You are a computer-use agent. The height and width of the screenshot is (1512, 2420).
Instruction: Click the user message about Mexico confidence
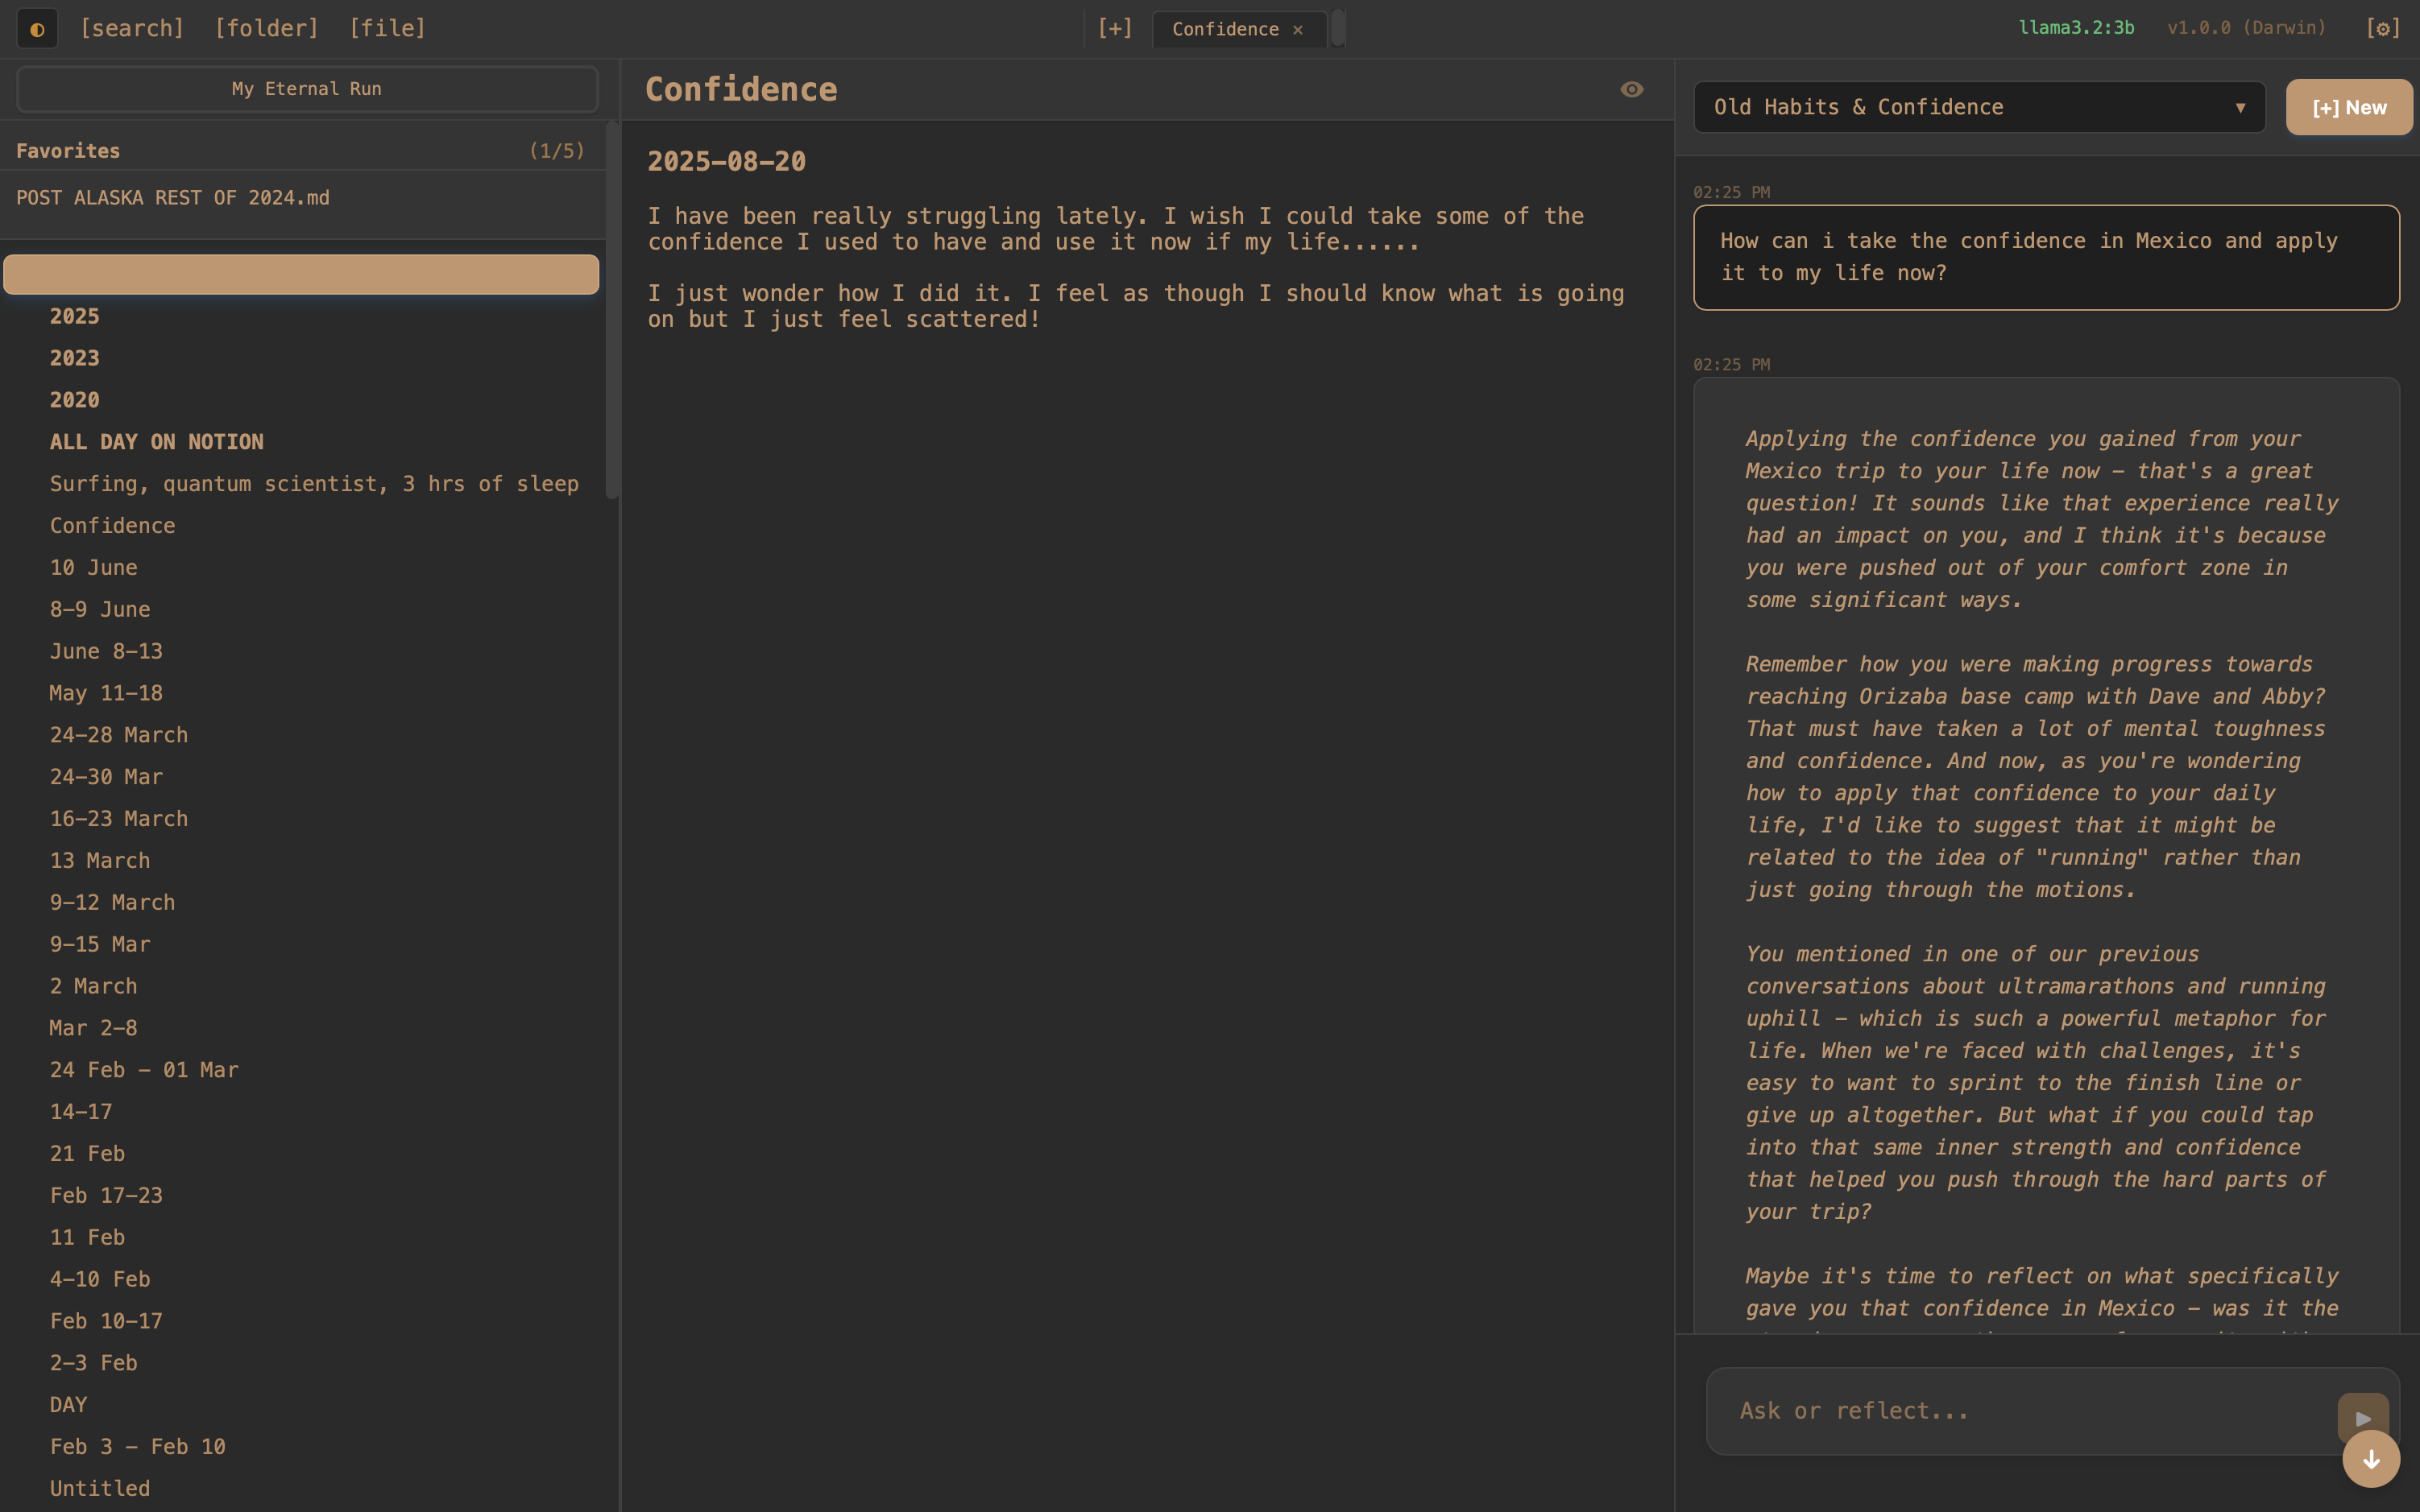pyautogui.click(x=2046, y=258)
